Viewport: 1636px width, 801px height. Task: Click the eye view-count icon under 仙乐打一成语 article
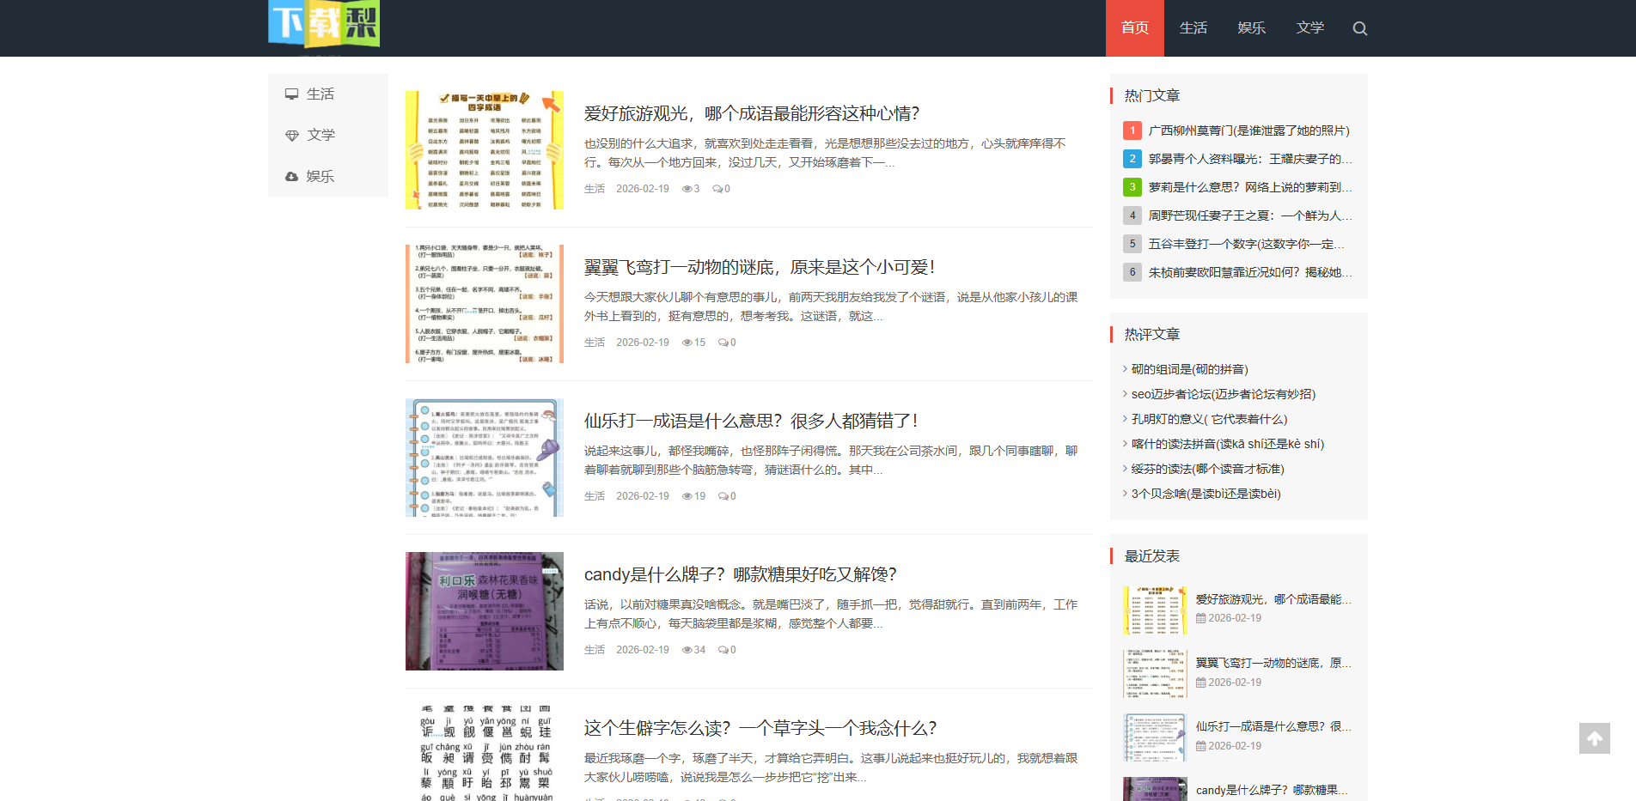click(x=686, y=495)
